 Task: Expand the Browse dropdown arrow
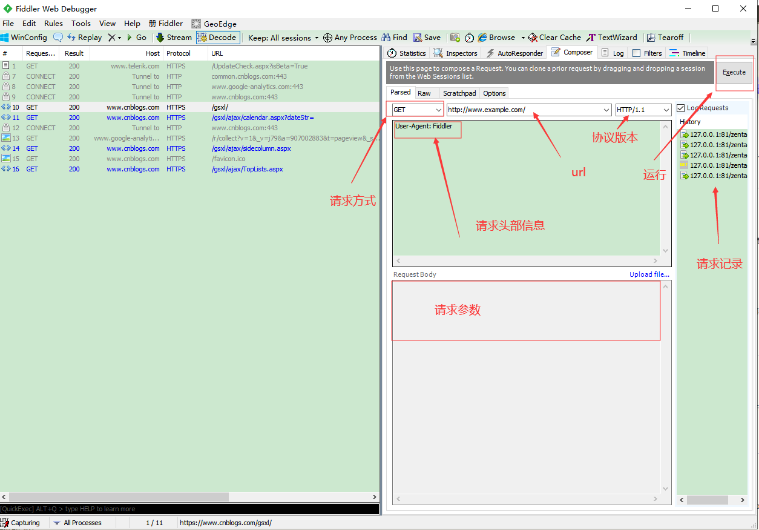523,38
